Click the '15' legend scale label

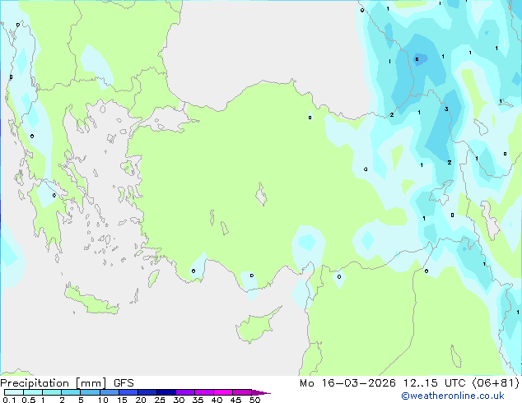pyautogui.click(x=122, y=400)
